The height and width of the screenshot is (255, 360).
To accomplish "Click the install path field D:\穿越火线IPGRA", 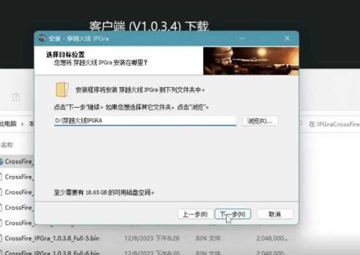I will tap(145, 121).
